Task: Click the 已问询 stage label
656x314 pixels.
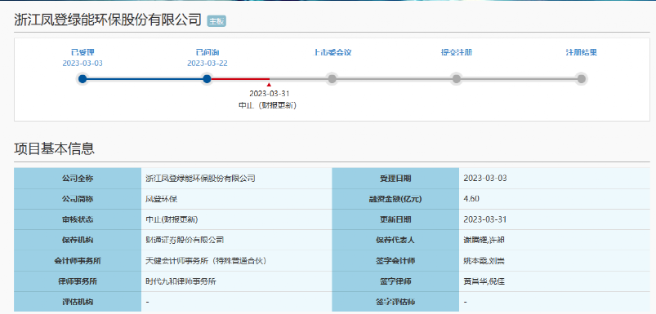Action: [207, 53]
